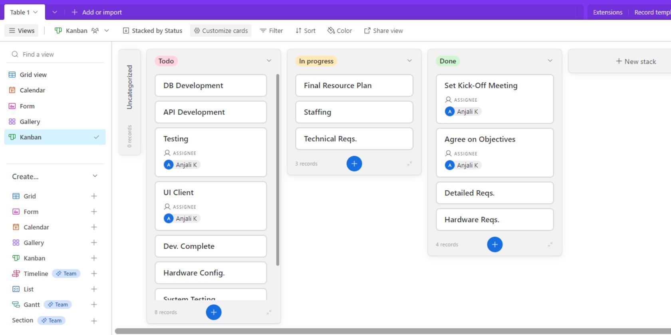
Task: Select the Kanban view with checkmark
Action: point(55,137)
